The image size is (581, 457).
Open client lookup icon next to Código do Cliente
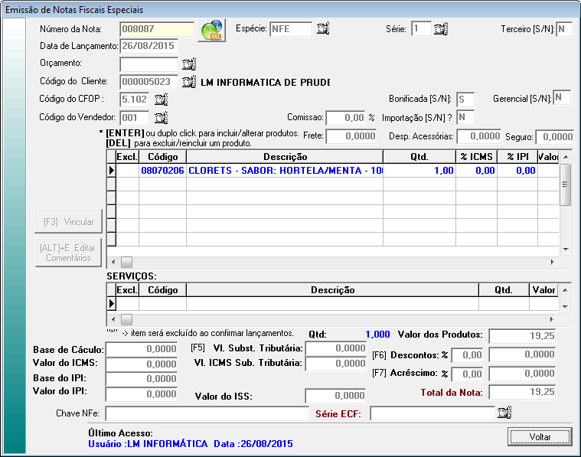[189, 81]
